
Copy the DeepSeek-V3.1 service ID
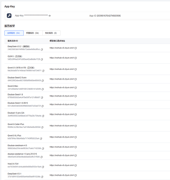[x=42, y=177]
